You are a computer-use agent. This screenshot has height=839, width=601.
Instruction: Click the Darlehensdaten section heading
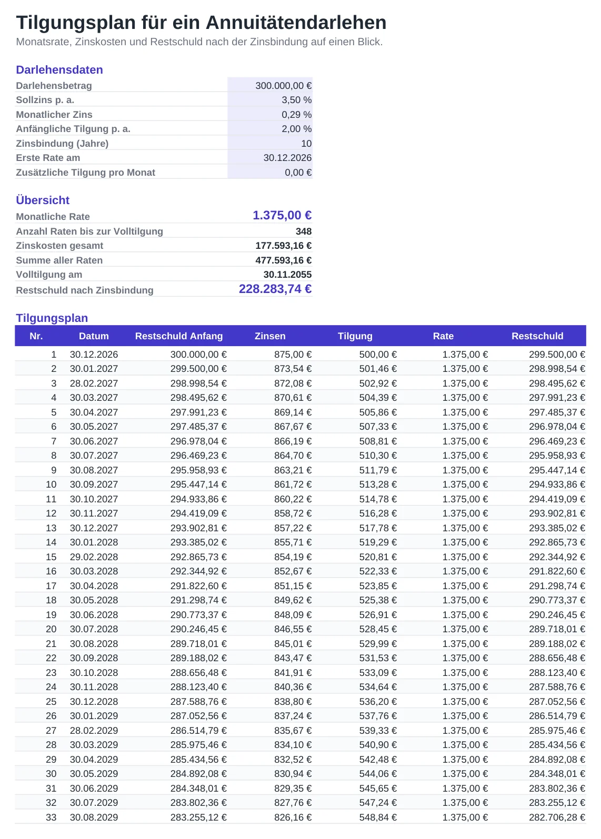pos(59,70)
